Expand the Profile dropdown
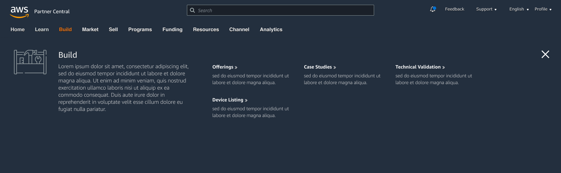The height and width of the screenshot is (173, 561). 543,9
